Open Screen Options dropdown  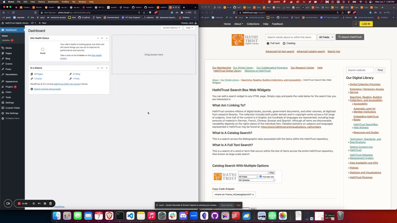pos(172,28)
